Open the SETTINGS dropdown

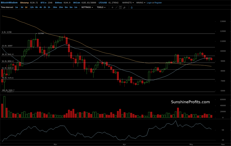(x=87, y=7)
